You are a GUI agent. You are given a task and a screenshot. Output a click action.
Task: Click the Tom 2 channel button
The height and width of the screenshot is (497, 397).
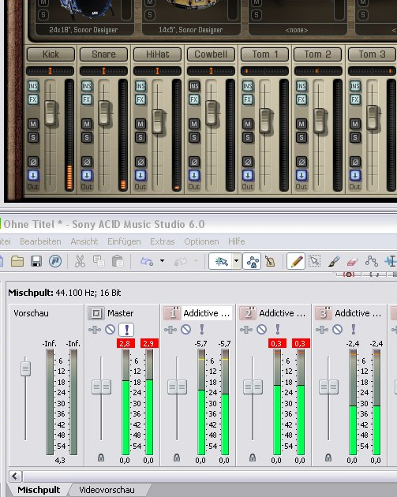pyautogui.click(x=318, y=54)
